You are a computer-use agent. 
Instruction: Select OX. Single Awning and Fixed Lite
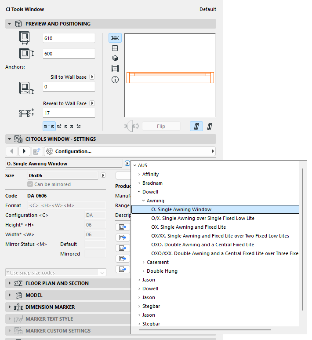[x=188, y=227]
